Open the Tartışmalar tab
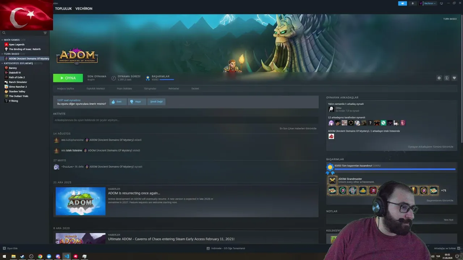Screen dimensions: 463x260 point(150,88)
